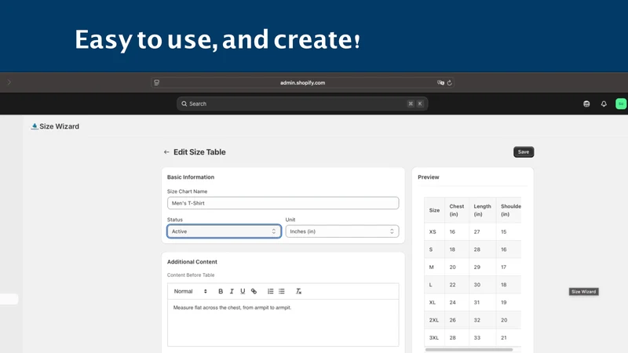This screenshot has height=353, width=628.
Task: Edit the Size Chart Name field
Action: pos(283,203)
